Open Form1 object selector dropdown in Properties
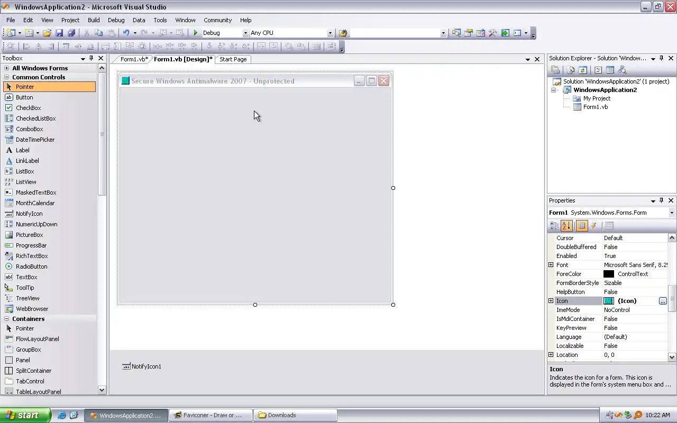Viewport: 677px width, 423px height. click(x=672, y=213)
